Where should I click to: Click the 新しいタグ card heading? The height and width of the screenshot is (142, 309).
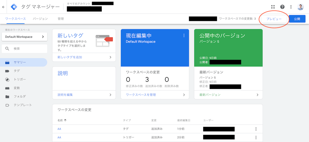click(70, 36)
